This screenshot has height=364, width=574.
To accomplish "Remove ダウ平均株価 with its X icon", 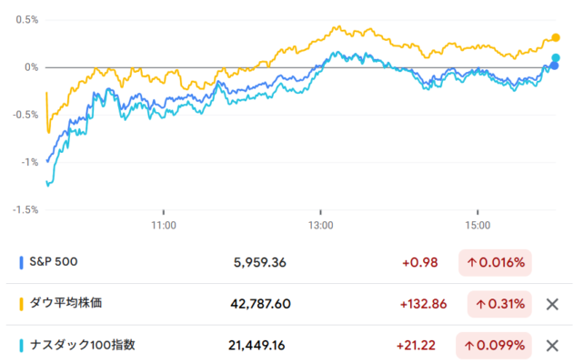I will (x=552, y=304).
